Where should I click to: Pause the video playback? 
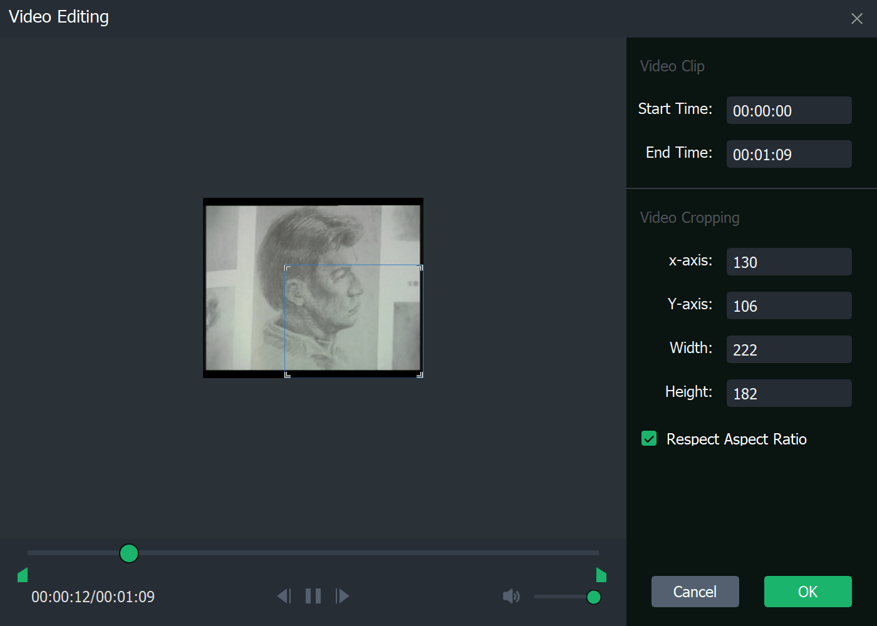pos(313,596)
